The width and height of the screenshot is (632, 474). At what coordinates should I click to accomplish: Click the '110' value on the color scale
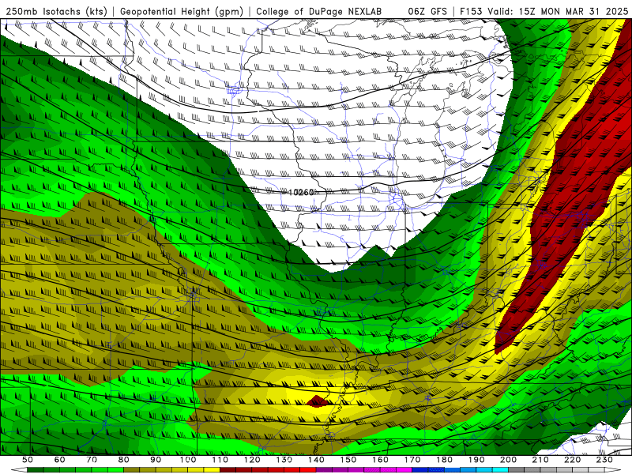220,460
